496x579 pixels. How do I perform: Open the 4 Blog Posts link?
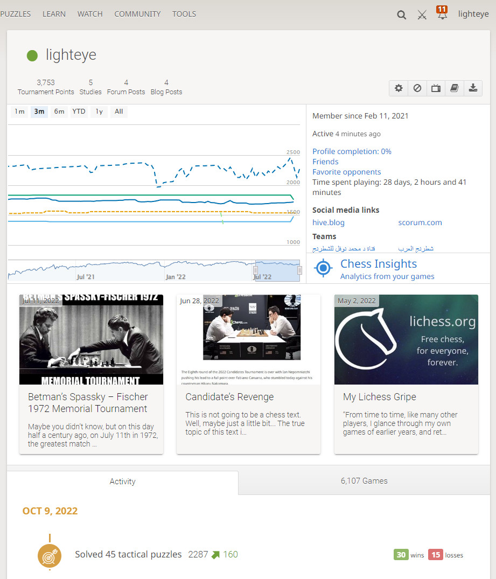click(x=166, y=87)
